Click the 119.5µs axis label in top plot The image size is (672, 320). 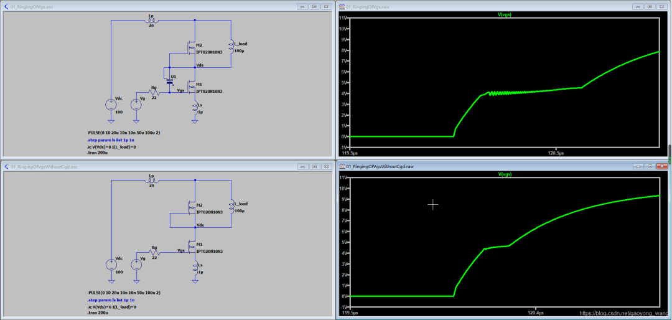(349, 153)
